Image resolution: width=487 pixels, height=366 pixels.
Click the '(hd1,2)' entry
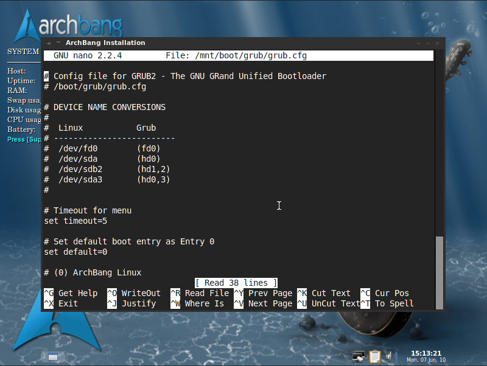[153, 169]
